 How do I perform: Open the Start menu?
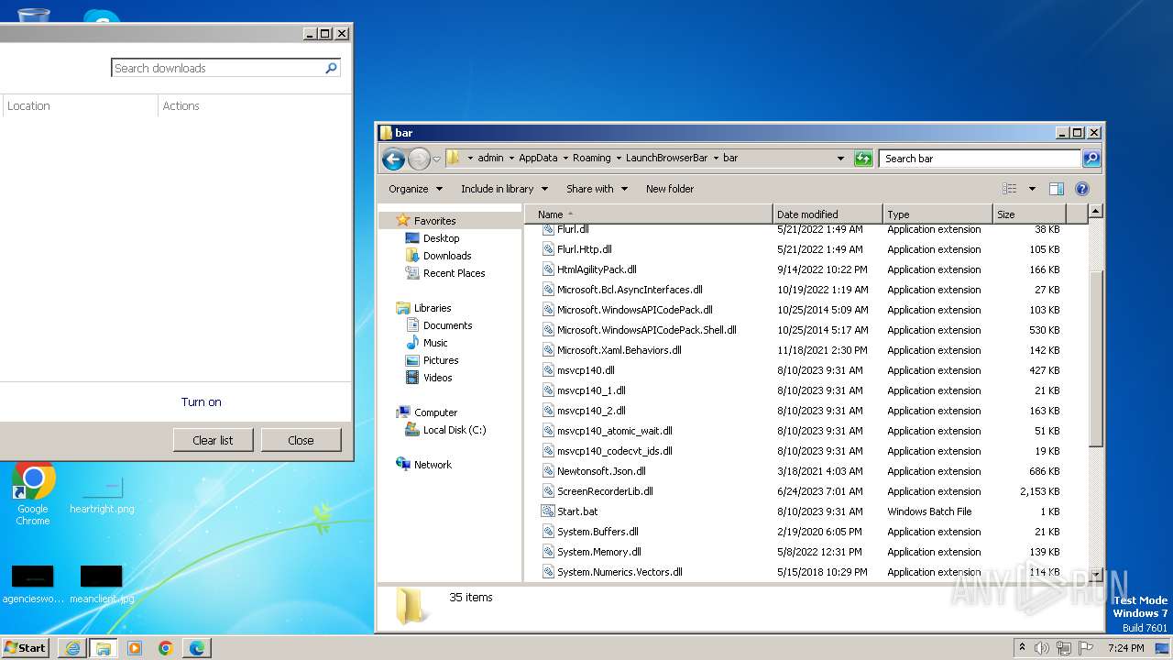pos(26,648)
